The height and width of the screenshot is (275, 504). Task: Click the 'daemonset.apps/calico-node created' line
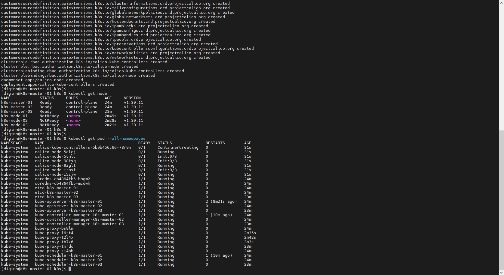[x=42, y=80]
